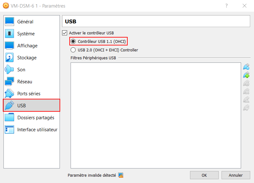Open the Système settings icon
Image resolution: width=254 pixels, height=183 pixels.
tap(9, 33)
